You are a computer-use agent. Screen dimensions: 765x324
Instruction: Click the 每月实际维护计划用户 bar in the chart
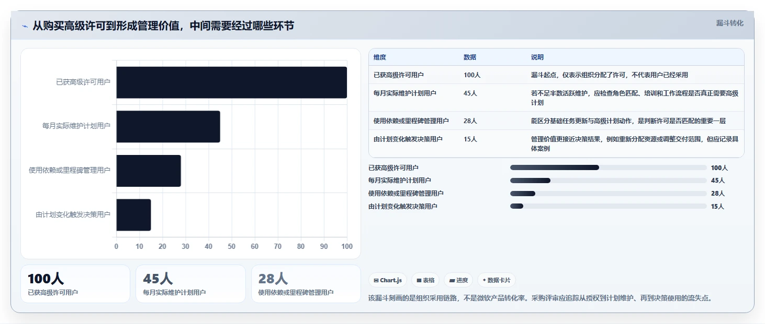168,126
